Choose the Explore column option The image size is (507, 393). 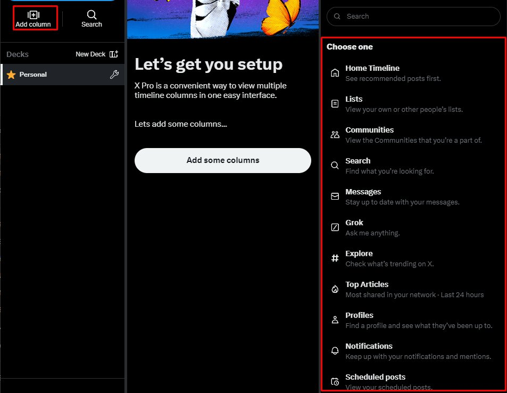tap(413, 258)
